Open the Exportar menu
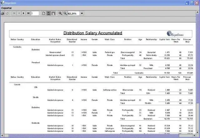The image size is (200, 138). point(7,8)
